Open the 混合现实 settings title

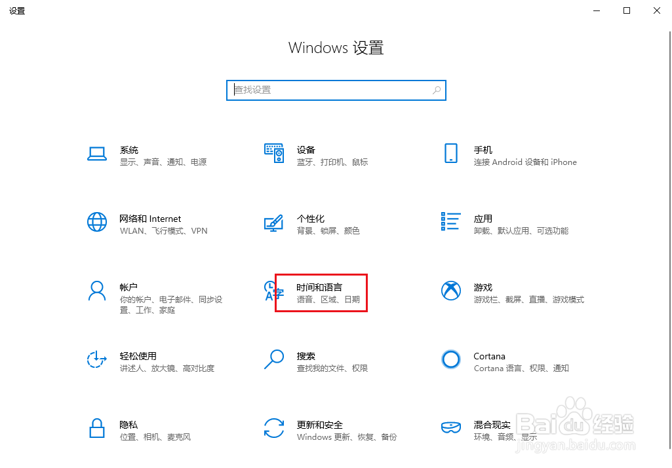click(492, 425)
